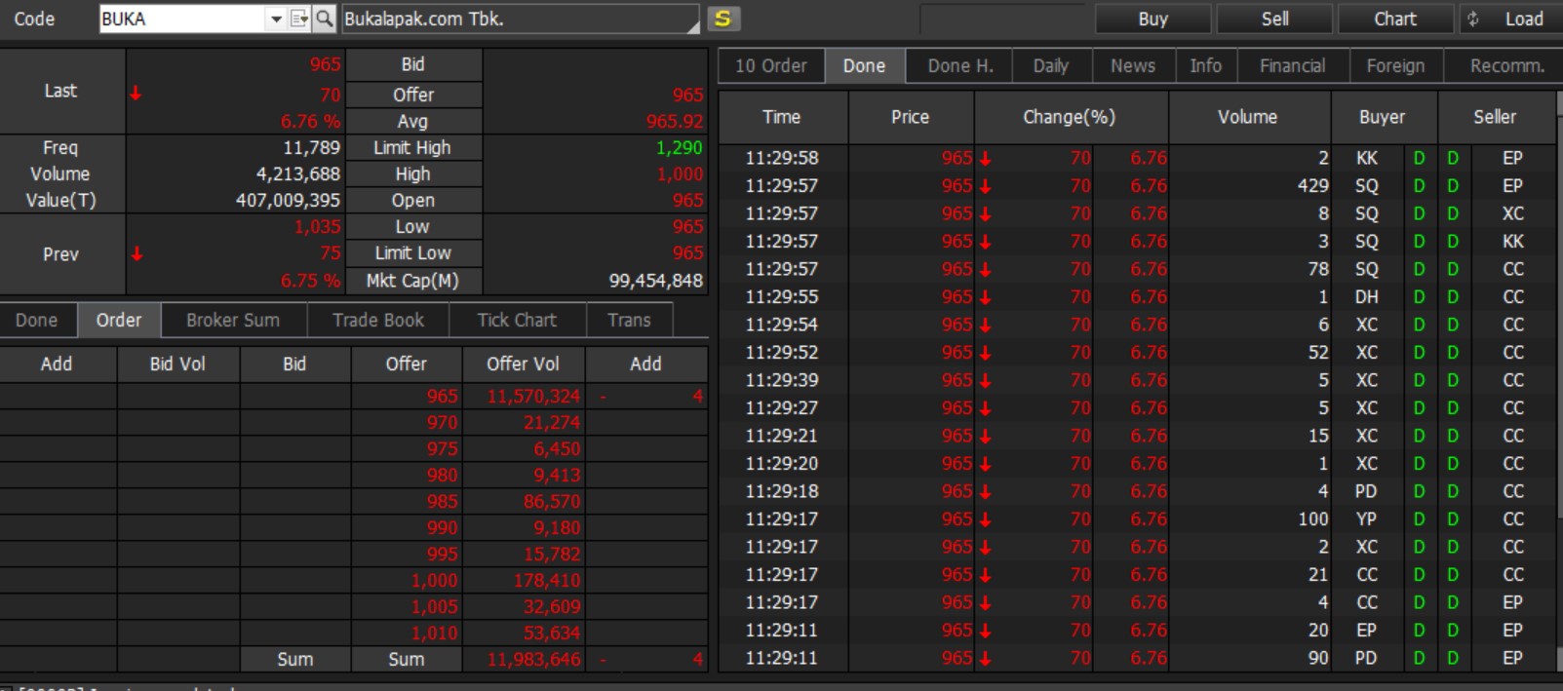Click the trade row at 11:29:58
This screenshot has width=1563, height=691.
pyautogui.click(x=1137, y=158)
